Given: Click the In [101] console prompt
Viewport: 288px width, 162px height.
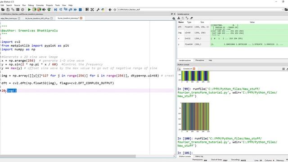Looking at the screenshot, I should (185, 153).
